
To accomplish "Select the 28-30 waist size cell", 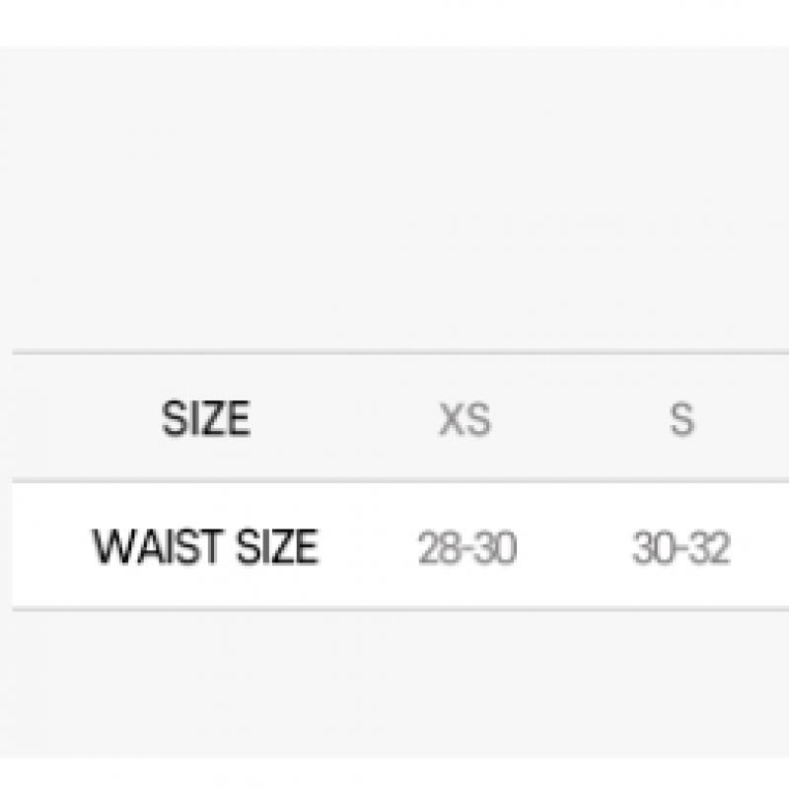I will (x=466, y=548).
